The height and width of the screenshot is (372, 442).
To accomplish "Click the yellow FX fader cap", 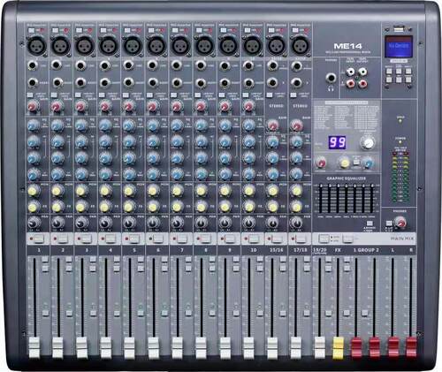I will (x=339, y=348).
